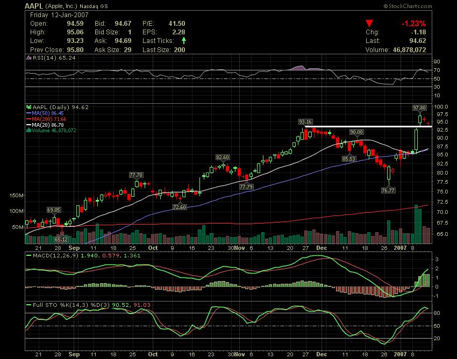Screen dimensions: 457x359
Task: Click the small RSI indicator icon
Action: click(x=28, y=58)
